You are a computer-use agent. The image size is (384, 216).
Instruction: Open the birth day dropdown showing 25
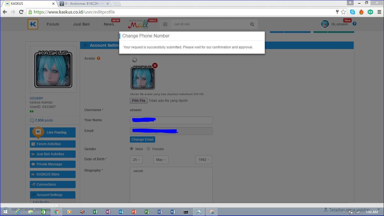tap(136, 160)
